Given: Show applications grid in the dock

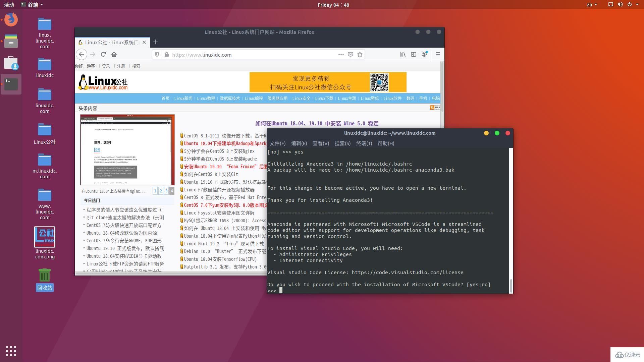Looking at the screenshot, I should tap(11, 351).
